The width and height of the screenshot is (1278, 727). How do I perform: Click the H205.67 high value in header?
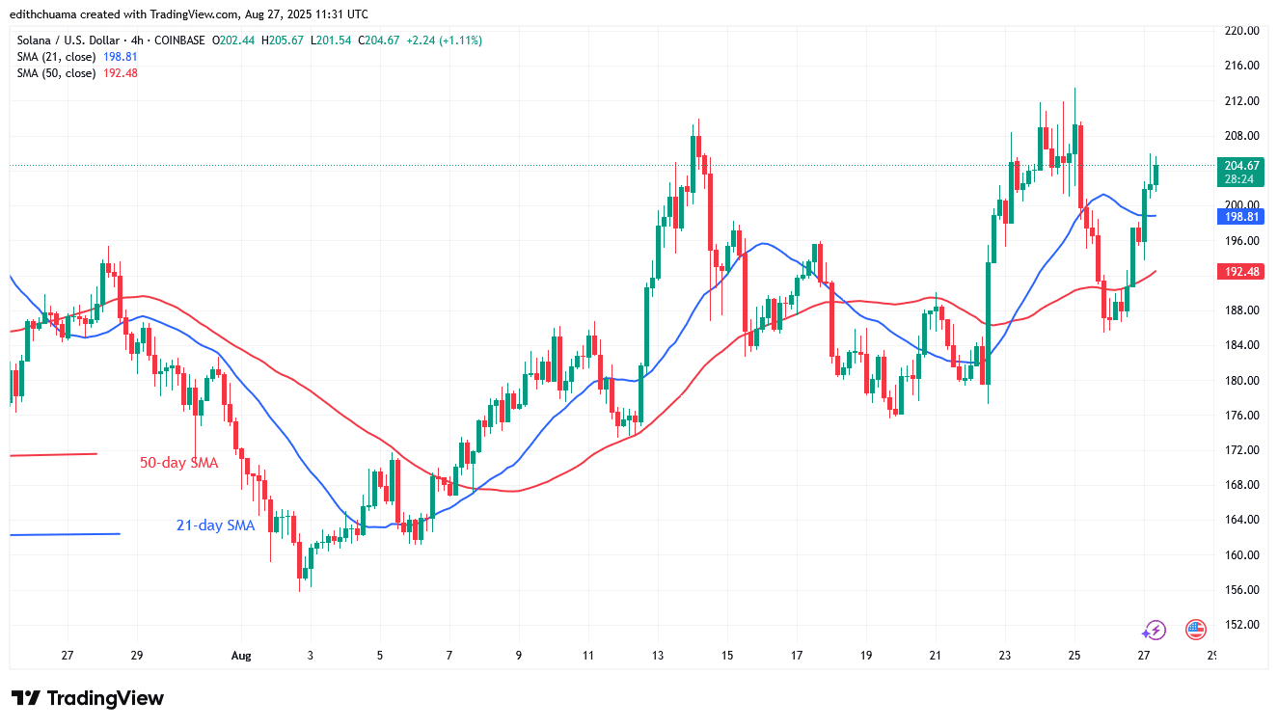pos(283,40)
